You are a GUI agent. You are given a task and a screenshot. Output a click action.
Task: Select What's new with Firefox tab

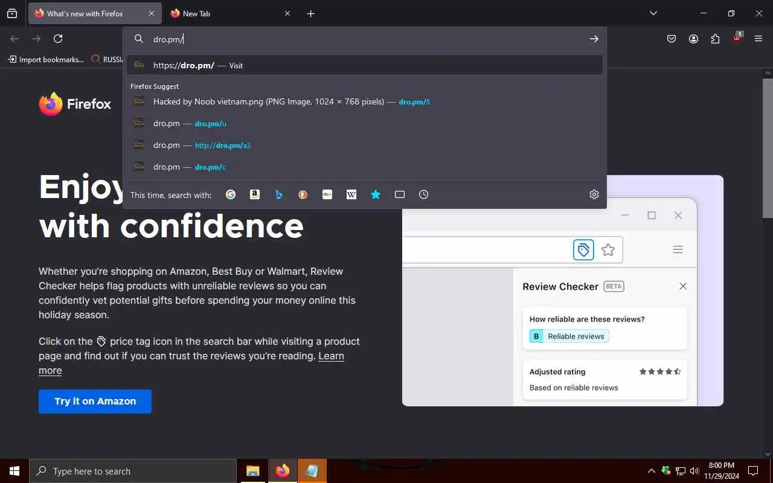(x=95, y=13)
